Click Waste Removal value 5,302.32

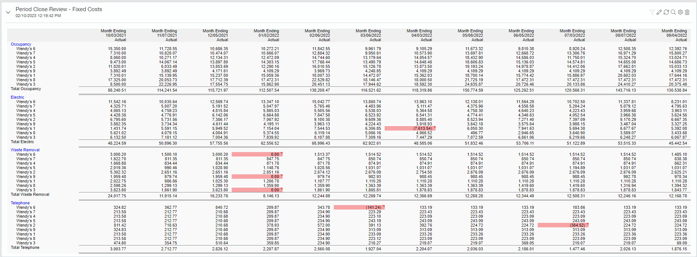118,172
